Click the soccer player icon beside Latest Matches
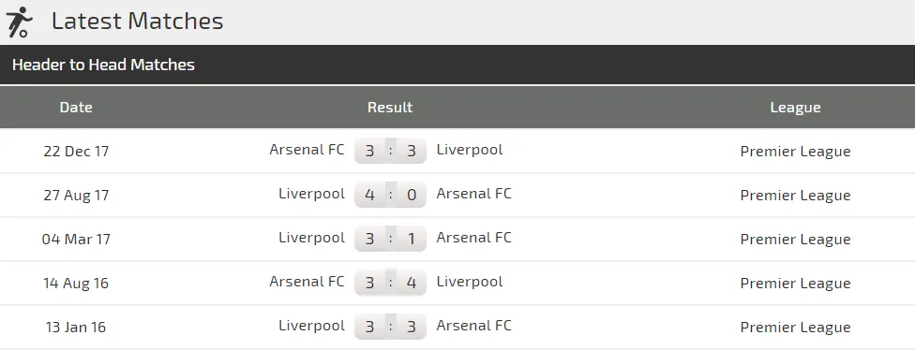 click(x=19, y=22)
